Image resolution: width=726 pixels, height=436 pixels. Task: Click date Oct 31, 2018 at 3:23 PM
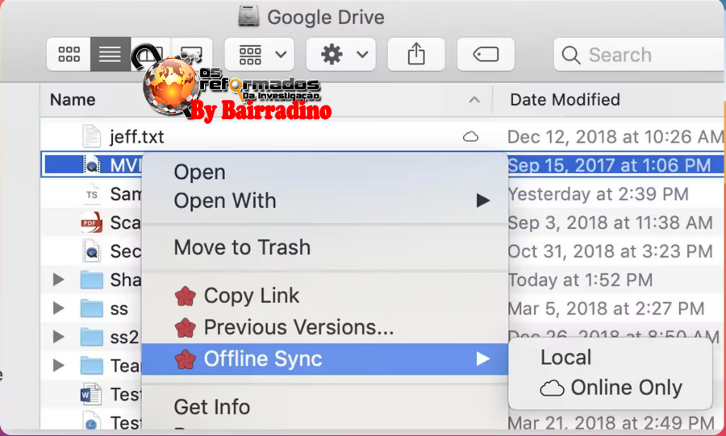610,251
